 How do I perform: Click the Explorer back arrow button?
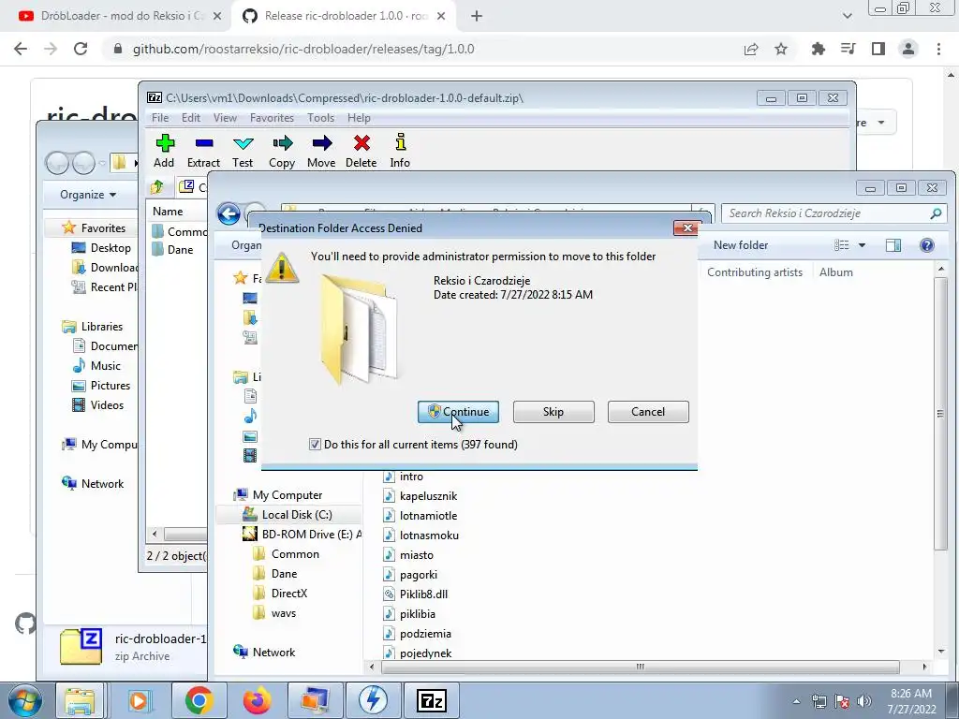coord(229,214)
